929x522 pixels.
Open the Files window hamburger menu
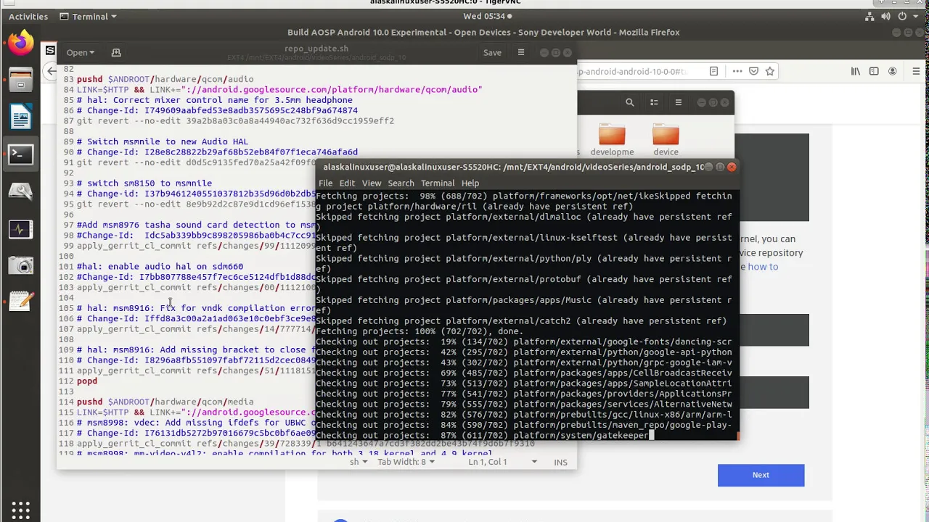point(678,103)
